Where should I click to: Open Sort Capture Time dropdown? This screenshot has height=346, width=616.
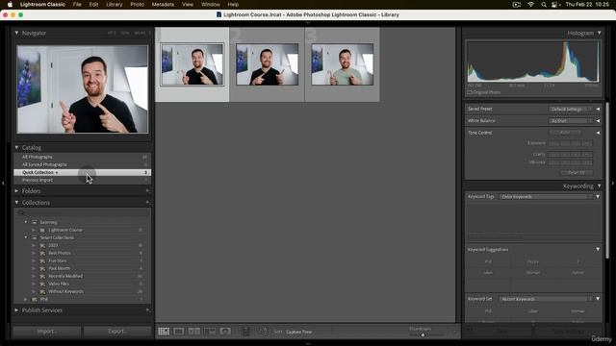(299, 332)
